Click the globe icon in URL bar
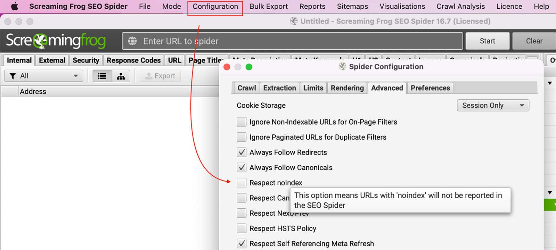556x250 pixels. pyautogui.click(x=132, y=41)
